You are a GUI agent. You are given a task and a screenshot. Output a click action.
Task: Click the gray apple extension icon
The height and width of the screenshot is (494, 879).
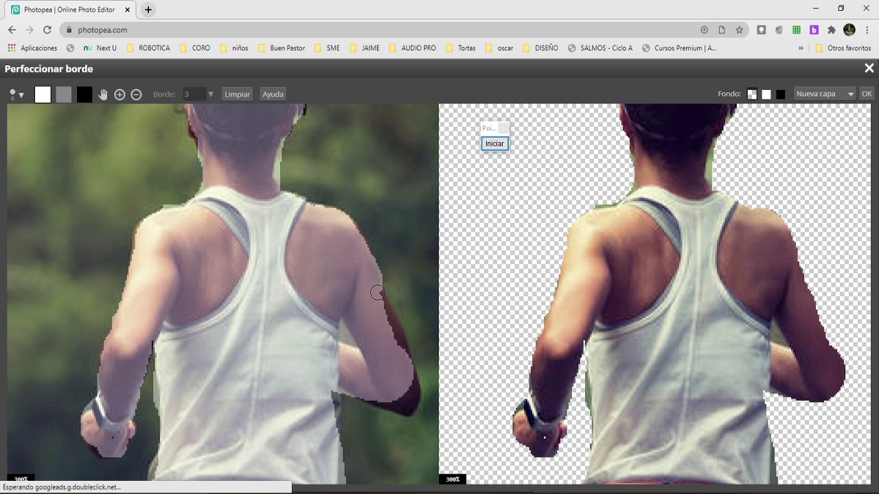[779, 30]
